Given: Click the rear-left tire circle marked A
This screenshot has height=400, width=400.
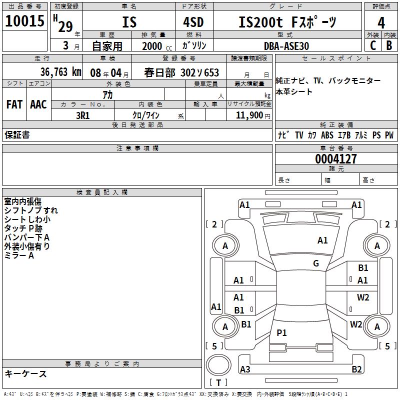Looking at the screenshot, I should (x=225, y=326).
